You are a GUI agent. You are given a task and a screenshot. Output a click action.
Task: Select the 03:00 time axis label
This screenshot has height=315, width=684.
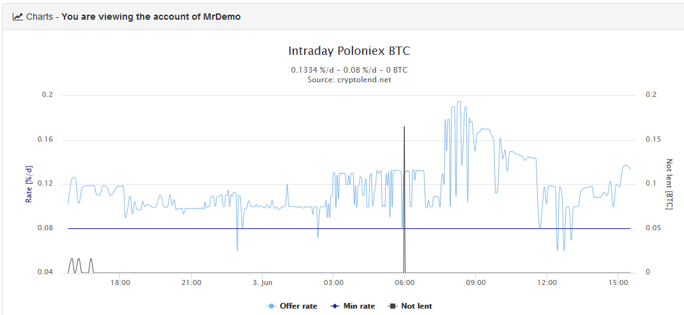tap(333, 282)
